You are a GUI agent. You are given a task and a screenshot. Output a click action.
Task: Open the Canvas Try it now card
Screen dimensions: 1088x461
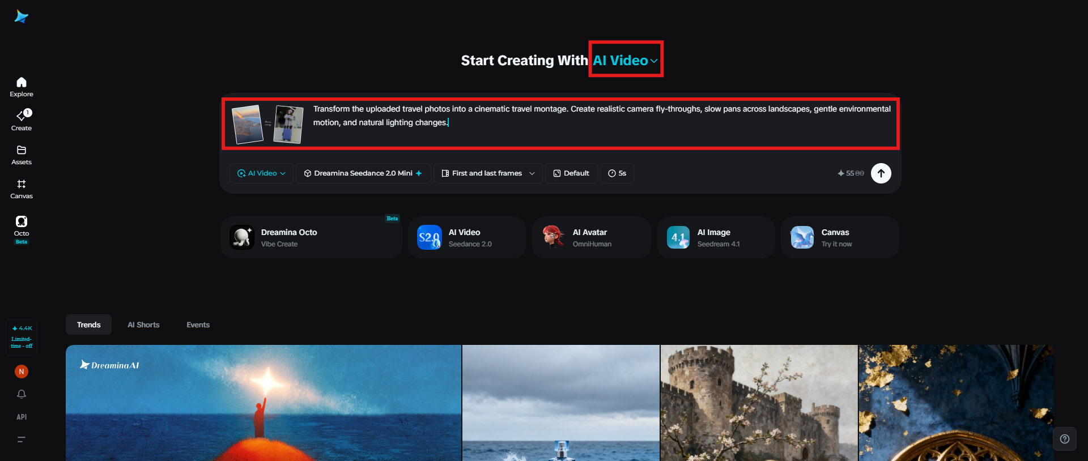click(x=840, y=237)
